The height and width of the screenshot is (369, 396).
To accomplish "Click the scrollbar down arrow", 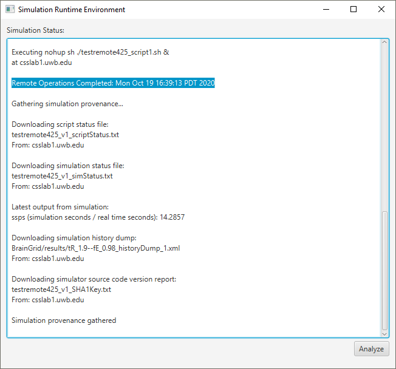I will (384, 334).
